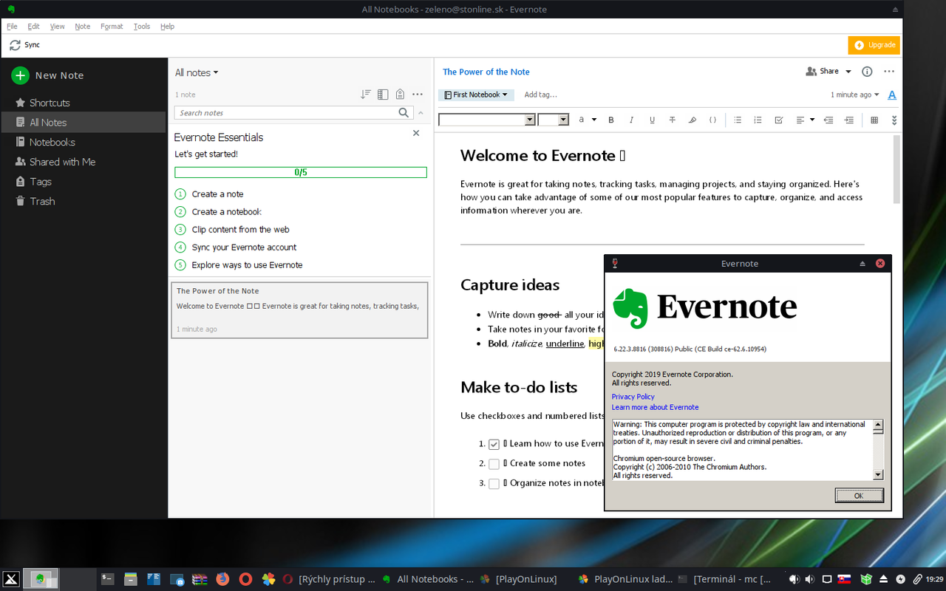Click the orange Upgrade button
The image size is (946, 591).
(874, 45)
